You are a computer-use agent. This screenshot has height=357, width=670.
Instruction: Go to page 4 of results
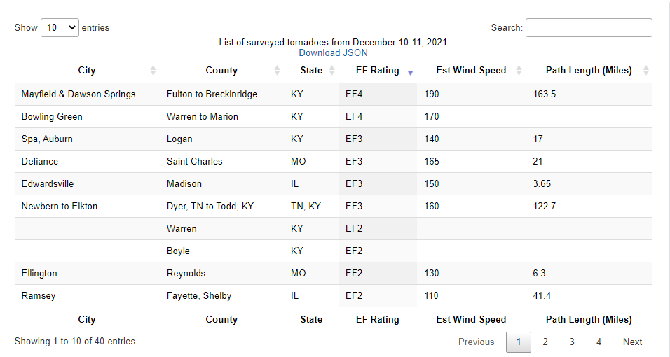[599, 342]
